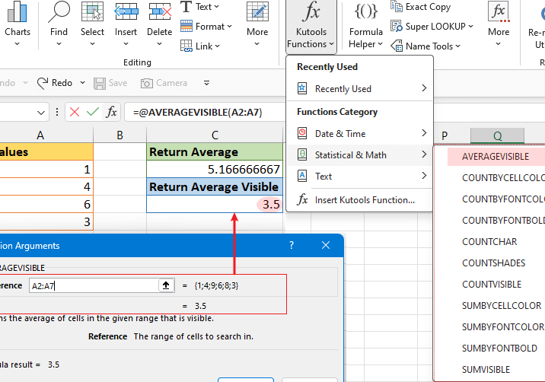Click Exact Copy formula tool
Screen dimensions: 545x382
tap(421, 7)
